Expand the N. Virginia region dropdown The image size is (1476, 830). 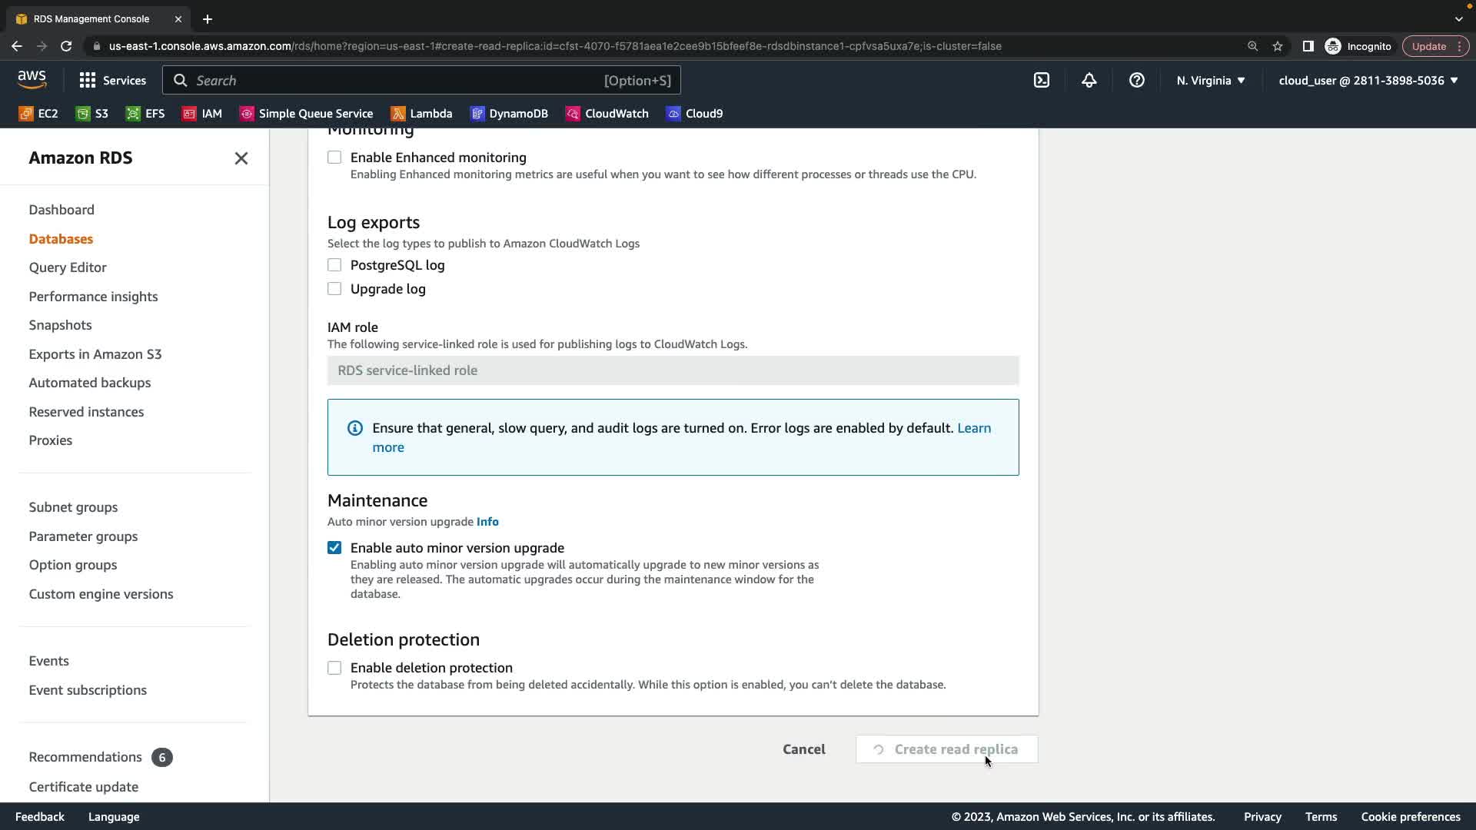(1210, 81)
